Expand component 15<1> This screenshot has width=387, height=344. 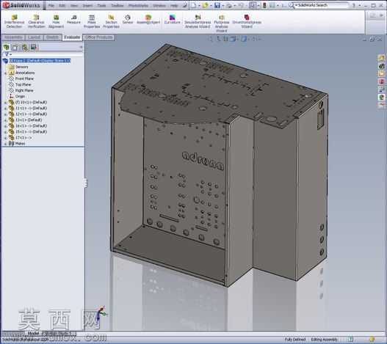pos(5,132)
